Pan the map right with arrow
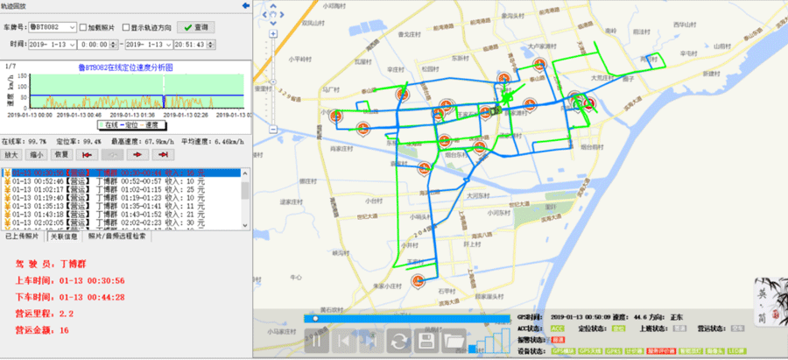This screenshot has height=360, width=788. pyautogui.click(x=284, y=15)
